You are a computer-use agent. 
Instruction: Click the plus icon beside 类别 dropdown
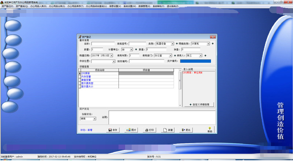[177, 44]
